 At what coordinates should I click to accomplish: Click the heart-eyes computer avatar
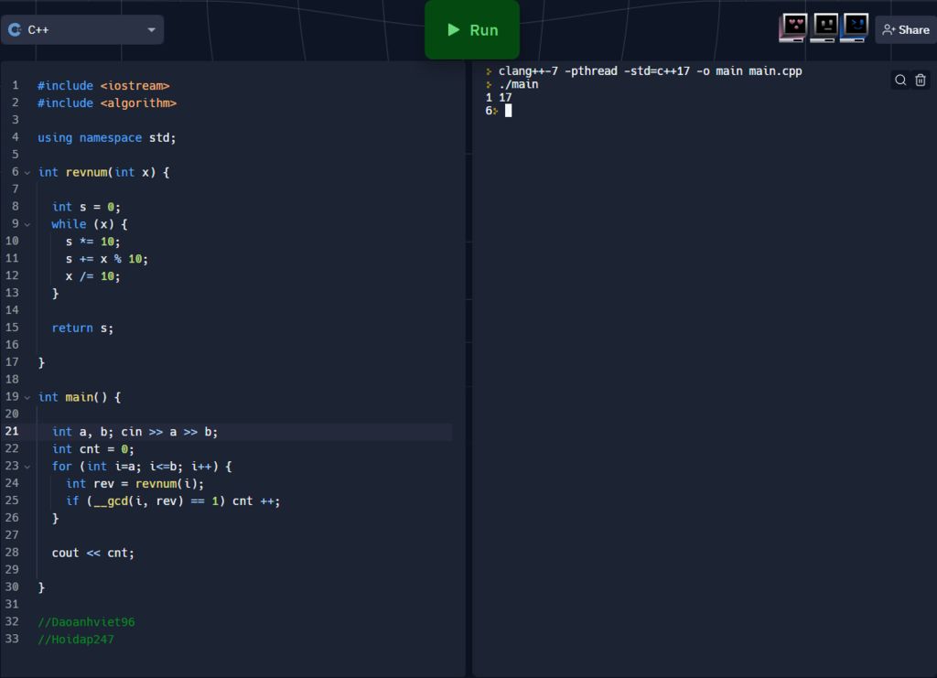[x=793, y=28]
